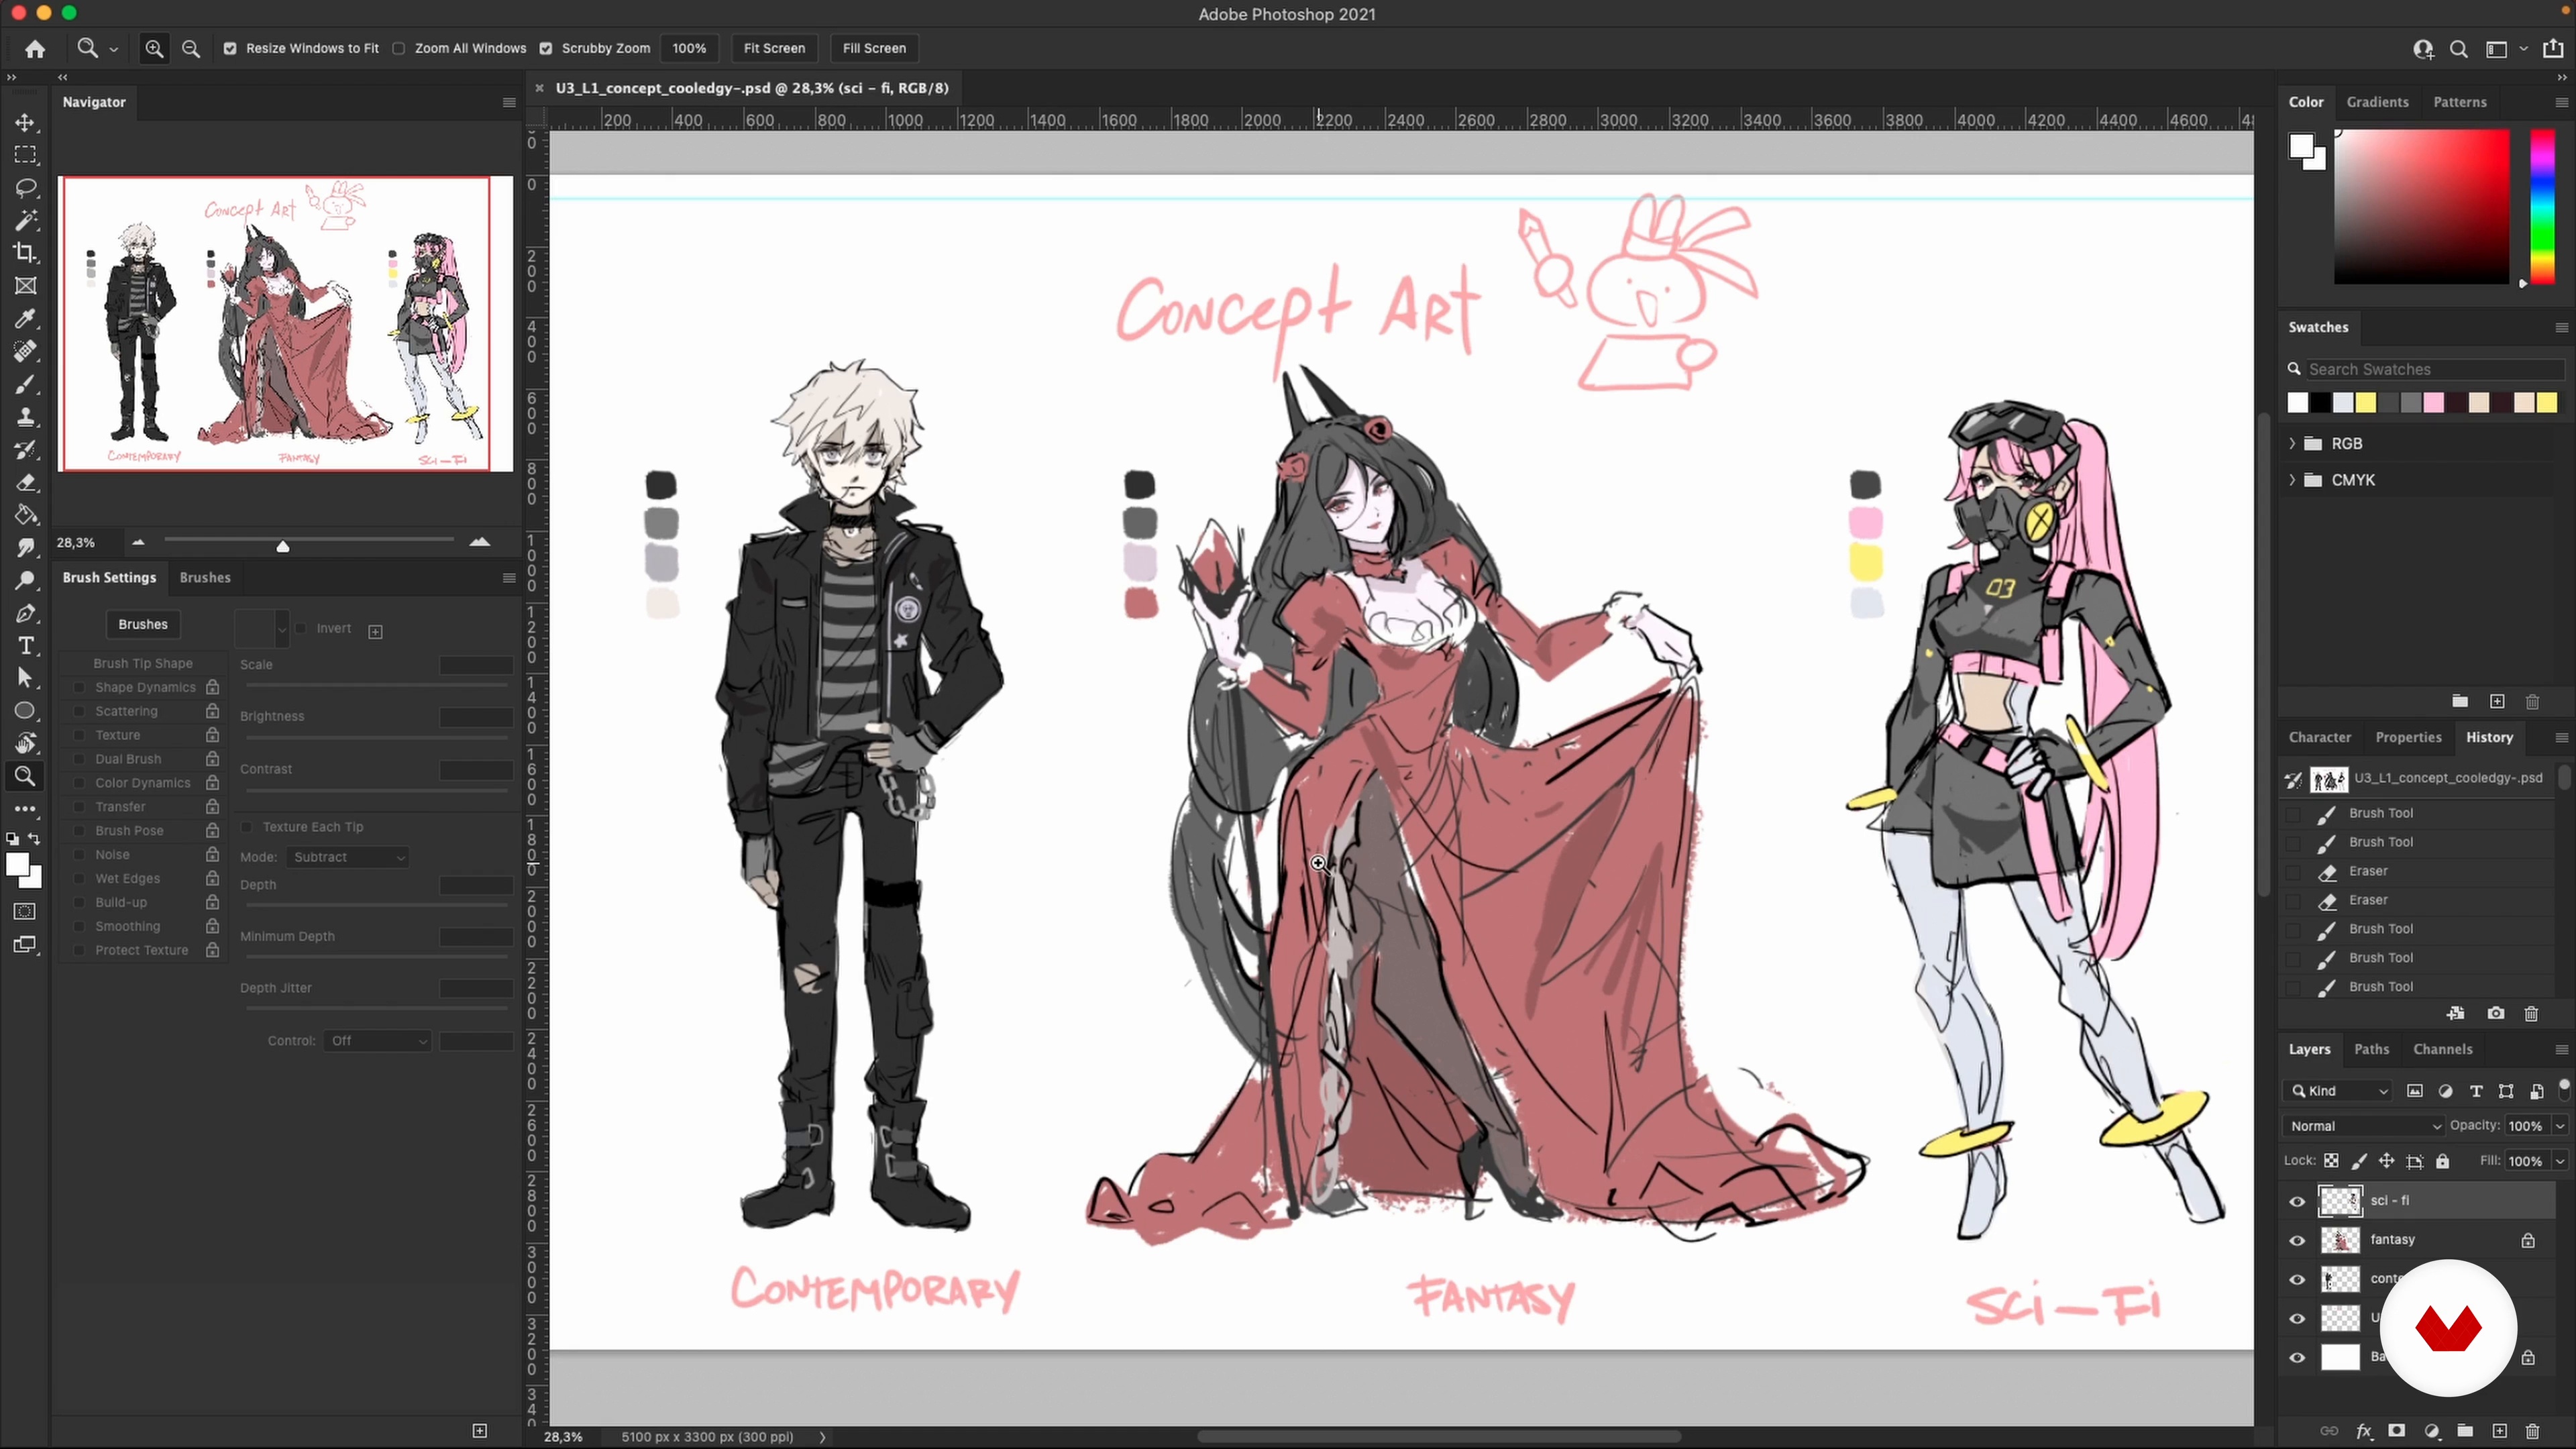
Task: Select the Horizontal Type tool
Action: [25, 646]
